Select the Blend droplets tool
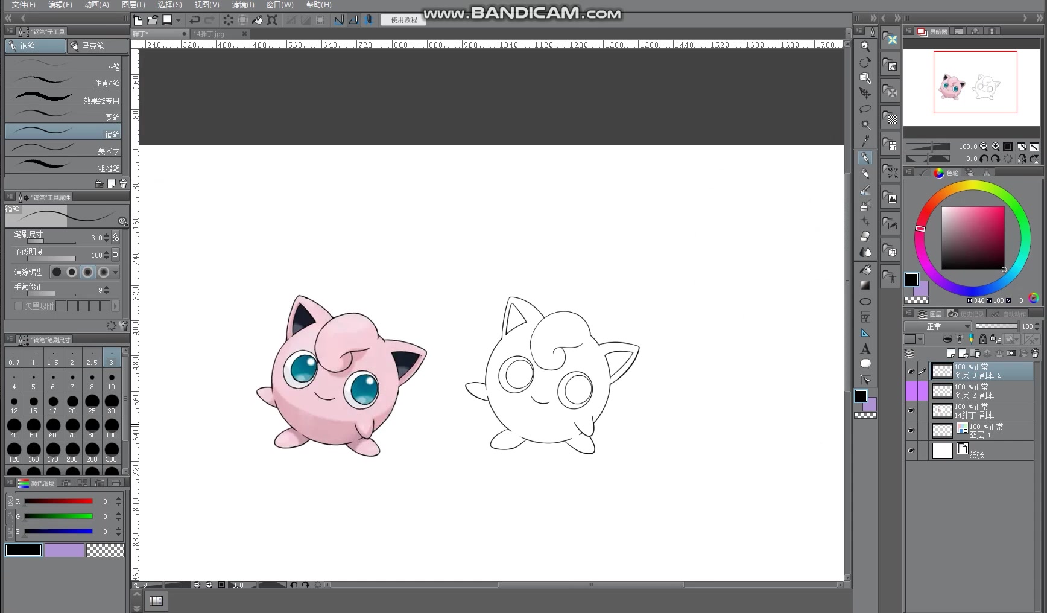The height and width of the screenshot is (613, 1047). click(865, 252)
